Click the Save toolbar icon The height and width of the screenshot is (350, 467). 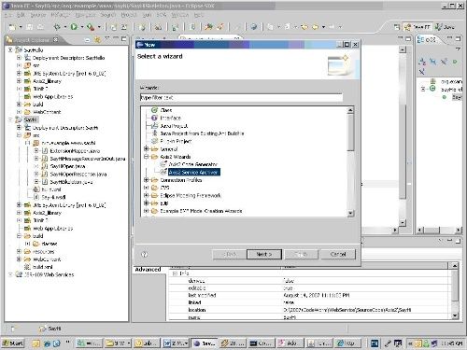pos(29,27)
